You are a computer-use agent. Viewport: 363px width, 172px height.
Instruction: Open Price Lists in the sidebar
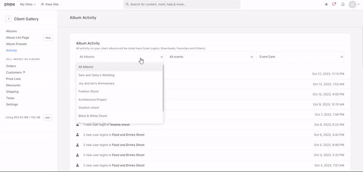pyautogui.click(x=14, y=79)
